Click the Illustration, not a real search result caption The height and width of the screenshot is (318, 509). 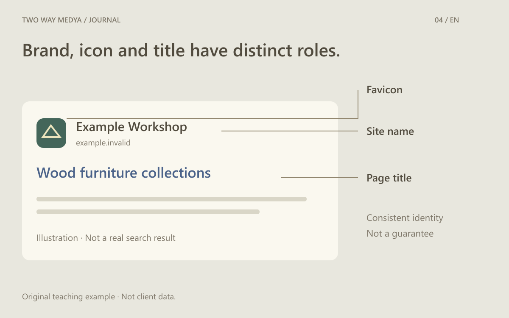click(x=106, y=238)
